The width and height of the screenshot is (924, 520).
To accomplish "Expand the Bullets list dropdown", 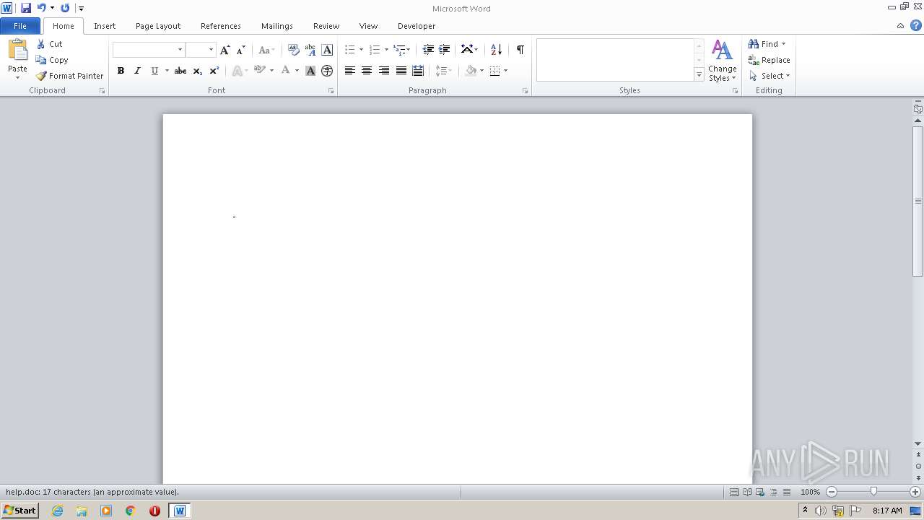I will tap(361, 50).
